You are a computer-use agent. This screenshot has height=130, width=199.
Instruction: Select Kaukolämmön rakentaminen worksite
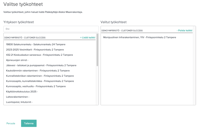point(38,71)
